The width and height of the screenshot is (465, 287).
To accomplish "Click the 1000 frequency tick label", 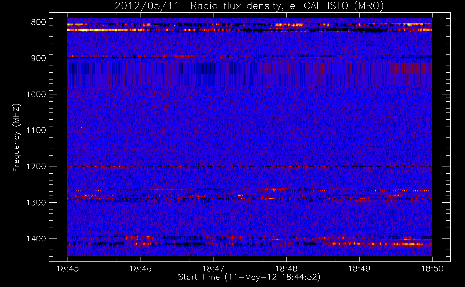I will tap(36, 94).
